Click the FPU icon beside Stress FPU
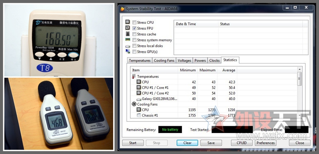 coord(128,28)
